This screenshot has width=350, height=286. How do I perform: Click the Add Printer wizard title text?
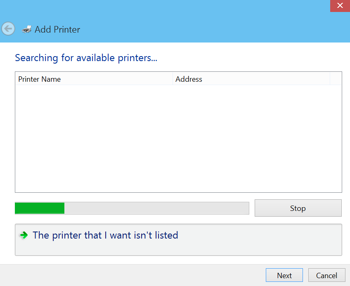point(57,29)
